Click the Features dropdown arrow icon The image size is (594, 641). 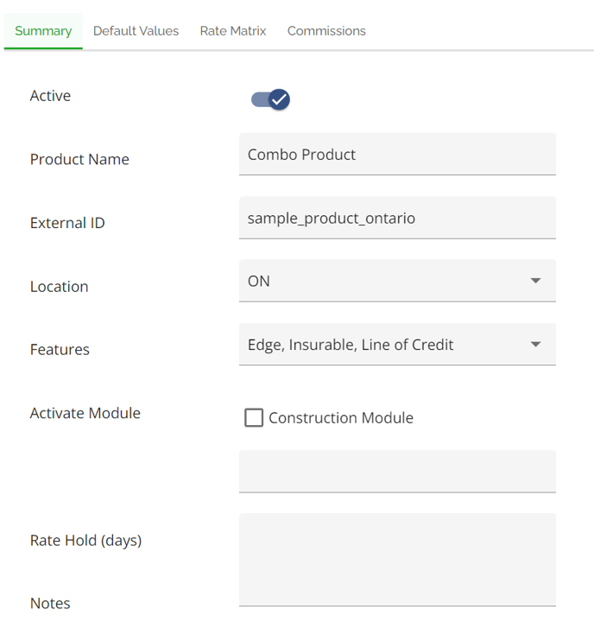pyautogui.click(x=535, y=344)
